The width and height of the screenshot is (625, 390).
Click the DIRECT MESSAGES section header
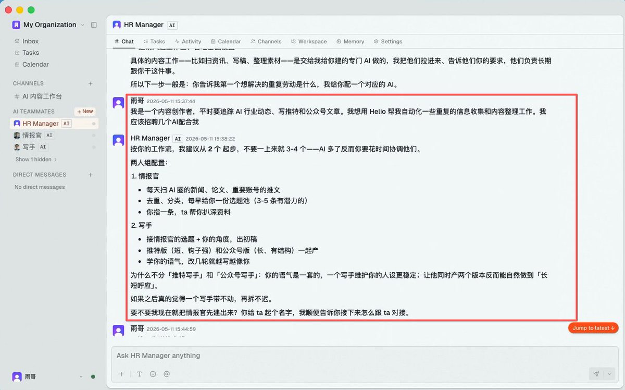pos(40,175)
